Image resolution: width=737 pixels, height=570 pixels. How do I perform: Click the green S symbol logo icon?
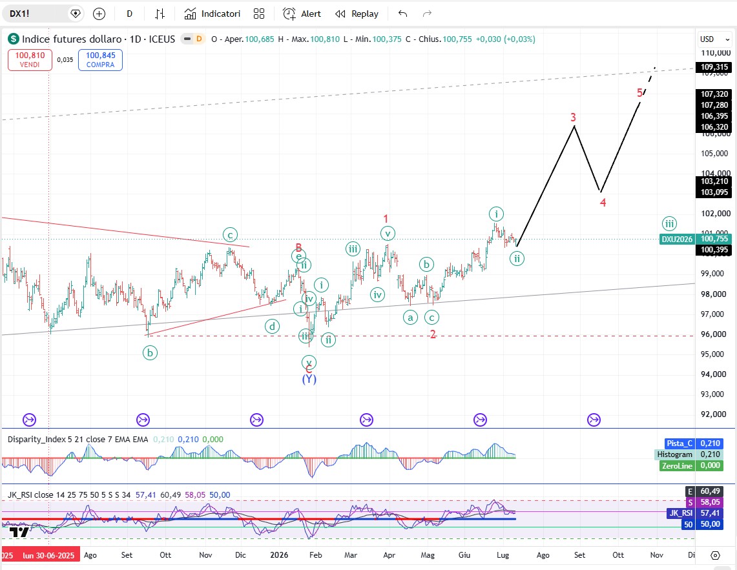13,39
